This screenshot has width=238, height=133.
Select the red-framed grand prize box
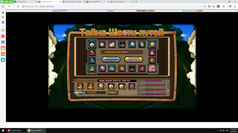(x=152, y=68)
